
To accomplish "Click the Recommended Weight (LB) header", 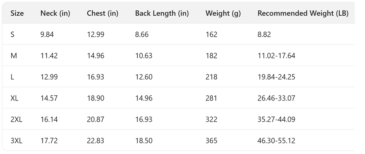I will click(x=303, y=14).
